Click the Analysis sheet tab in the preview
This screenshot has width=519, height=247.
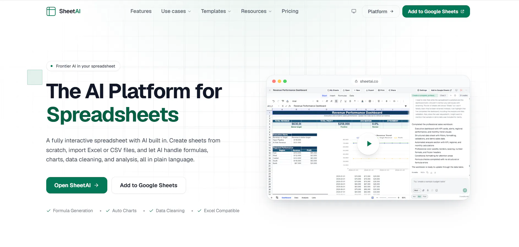coord(305,198)
